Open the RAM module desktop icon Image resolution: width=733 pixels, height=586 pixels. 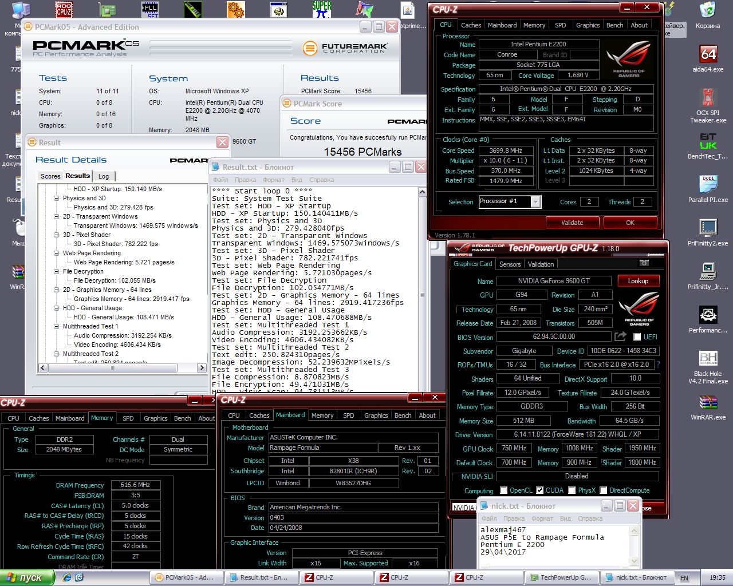193,9
